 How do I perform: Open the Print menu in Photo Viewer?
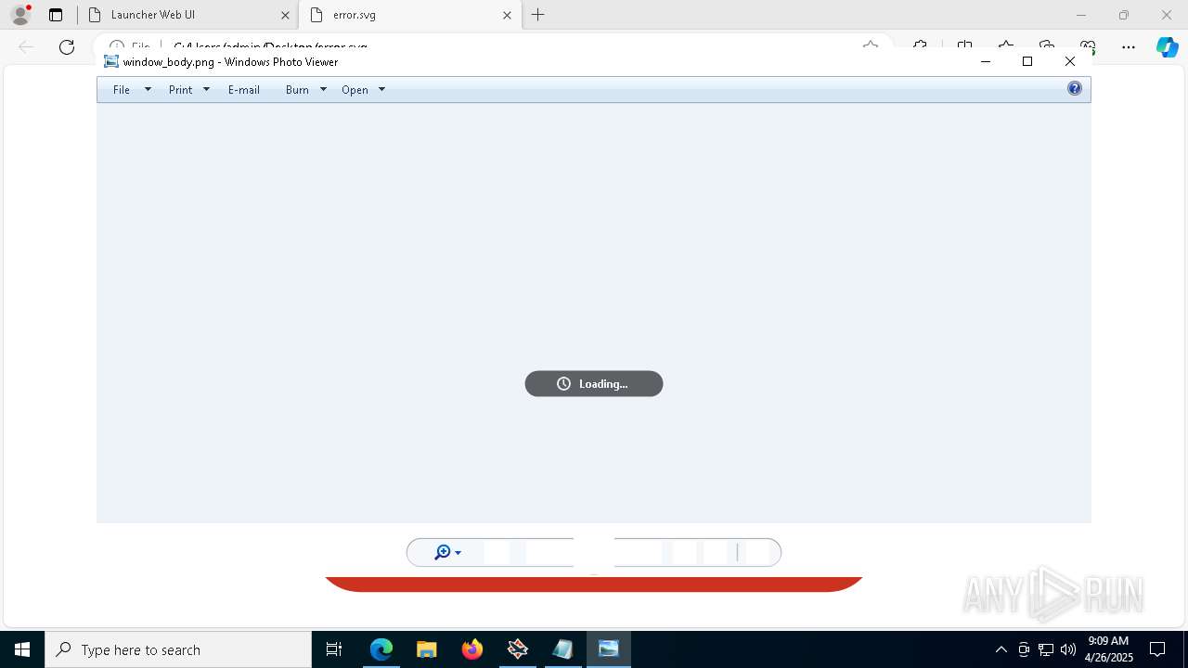click(x=181, y=90)
